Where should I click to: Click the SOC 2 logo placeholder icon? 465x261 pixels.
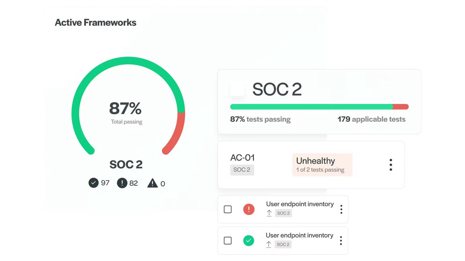pyautogui.click(x=237, y=89)
